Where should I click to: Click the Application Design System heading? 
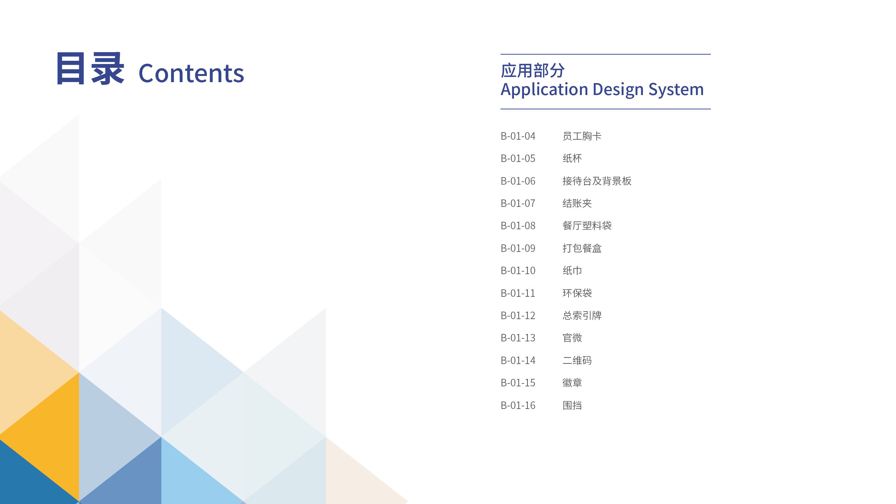click(602, 90)
